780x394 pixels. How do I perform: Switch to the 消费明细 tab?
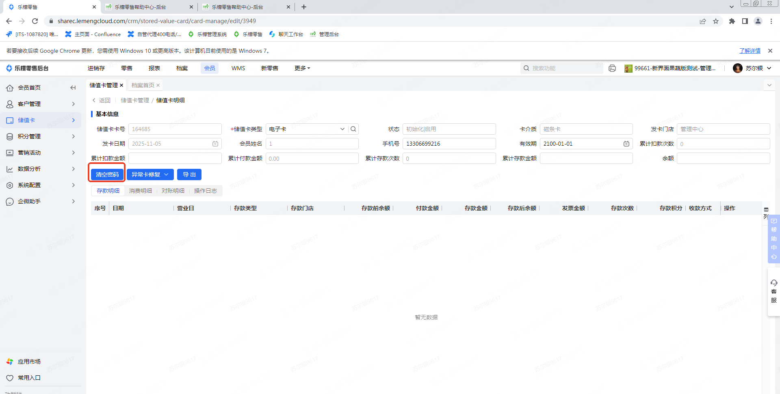pos(141,191)
